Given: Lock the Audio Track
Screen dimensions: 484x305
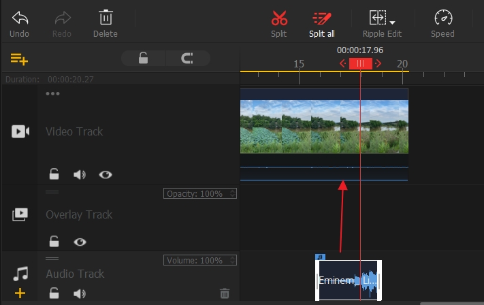Looking at the screenshot, I should [x=54, y=293].
